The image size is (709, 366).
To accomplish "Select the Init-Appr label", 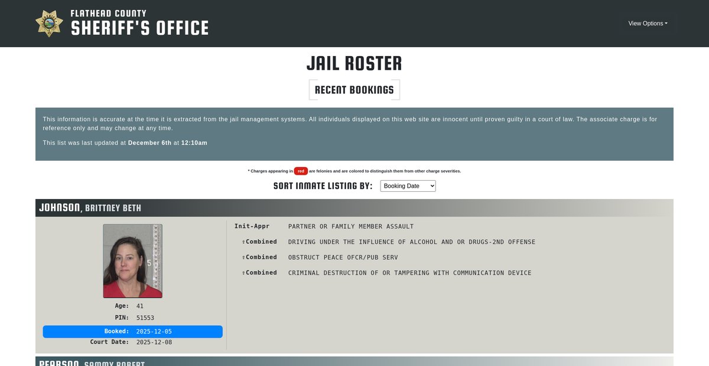I will click(x=252, y=226).
